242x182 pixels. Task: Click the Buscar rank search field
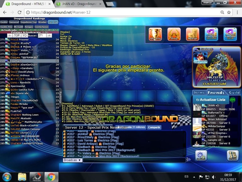coord(42,35)
